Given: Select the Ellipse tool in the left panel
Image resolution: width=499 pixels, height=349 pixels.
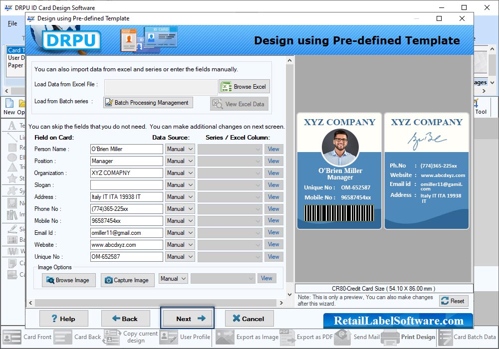Looking at the screenshot, I should pyautogui.click(x=12, y=158).
